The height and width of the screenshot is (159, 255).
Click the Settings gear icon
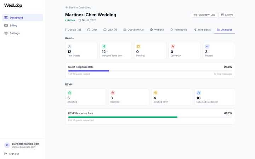coord(6,33)
